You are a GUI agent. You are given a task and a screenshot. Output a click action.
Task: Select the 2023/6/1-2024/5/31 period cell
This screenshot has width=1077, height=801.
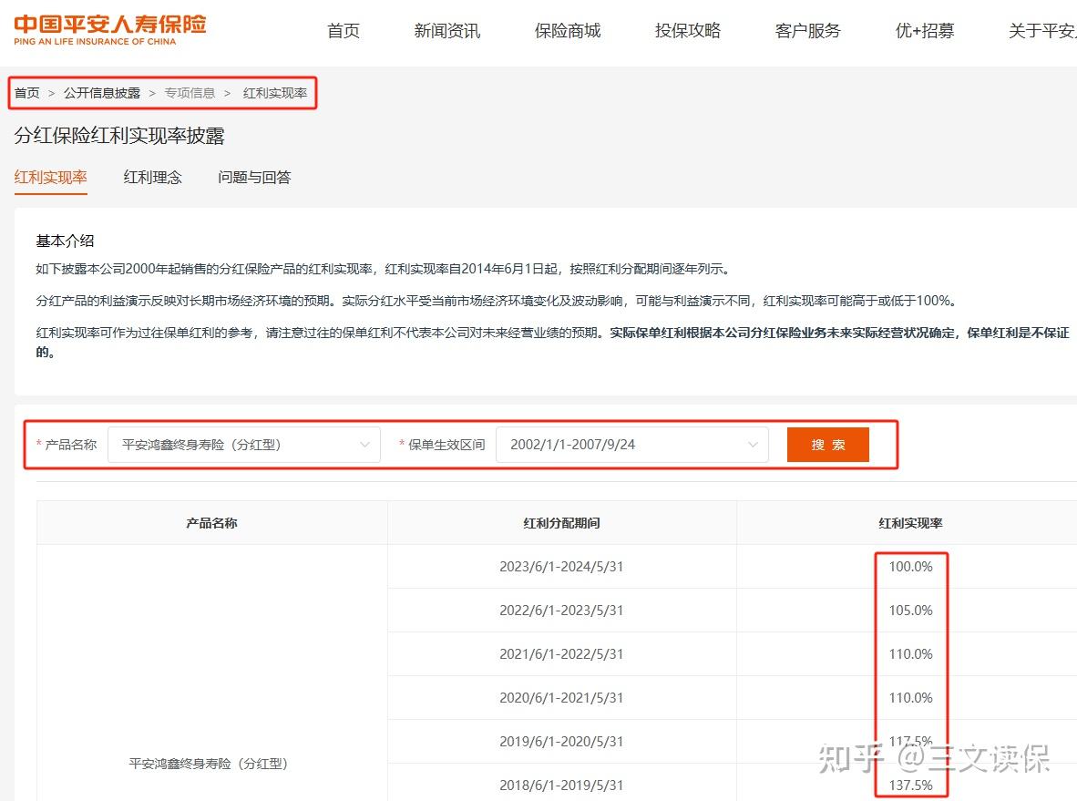click(x=562, y=567)
